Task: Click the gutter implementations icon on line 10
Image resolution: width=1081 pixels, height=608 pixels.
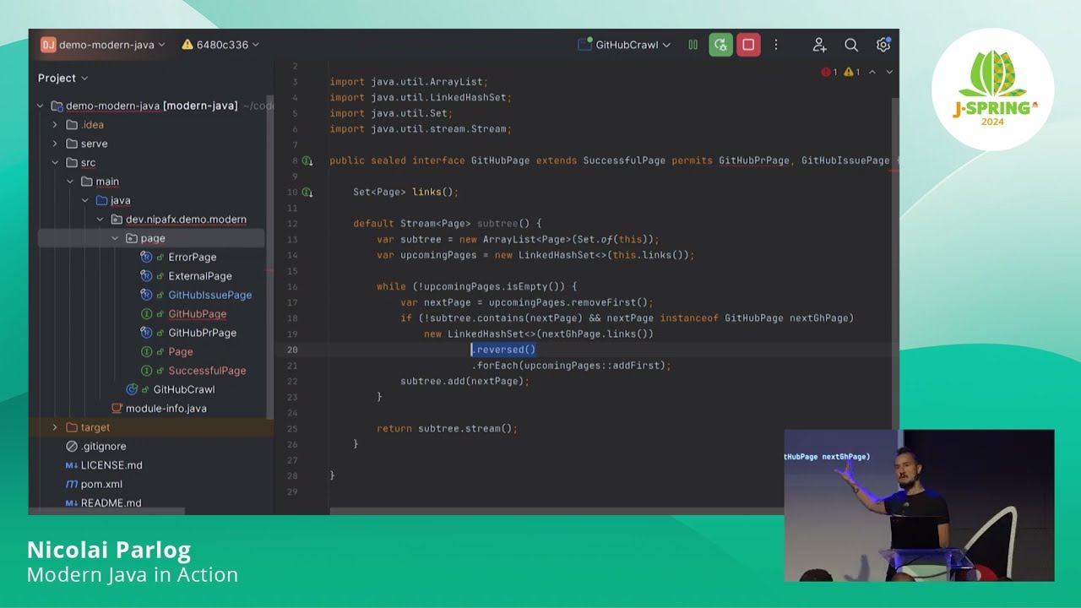Action: pos(307,193)
